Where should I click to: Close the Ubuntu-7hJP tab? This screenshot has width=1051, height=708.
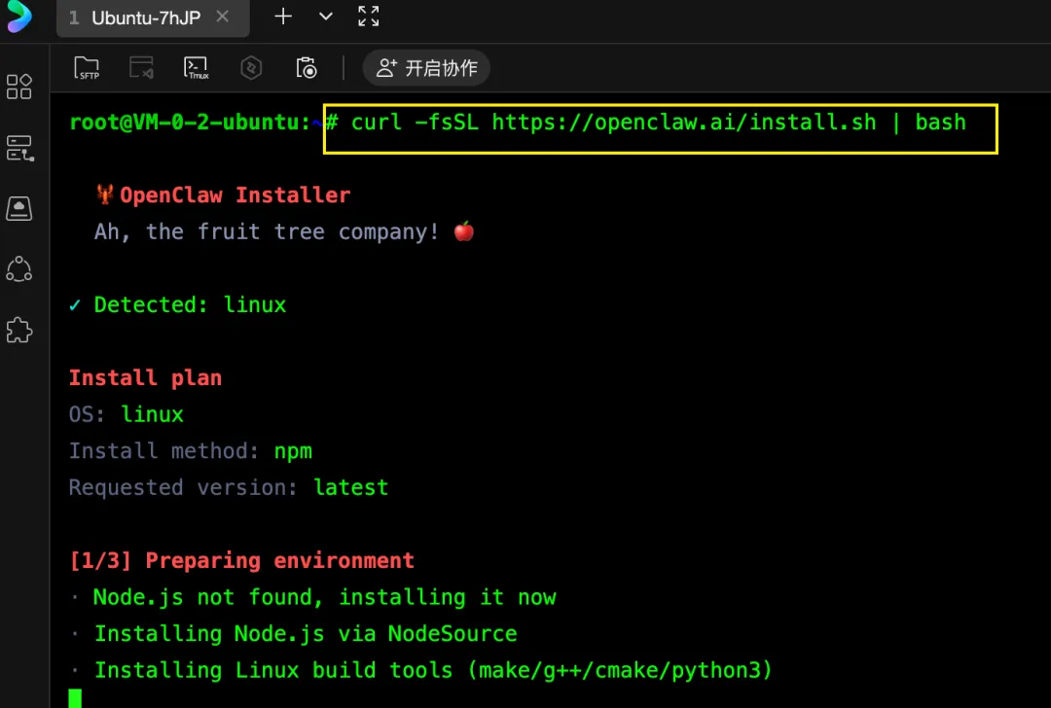(223, 17)
